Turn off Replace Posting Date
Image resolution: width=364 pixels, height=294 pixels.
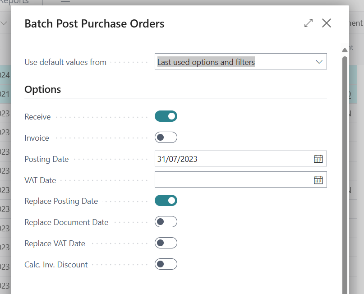coord(166,201)
